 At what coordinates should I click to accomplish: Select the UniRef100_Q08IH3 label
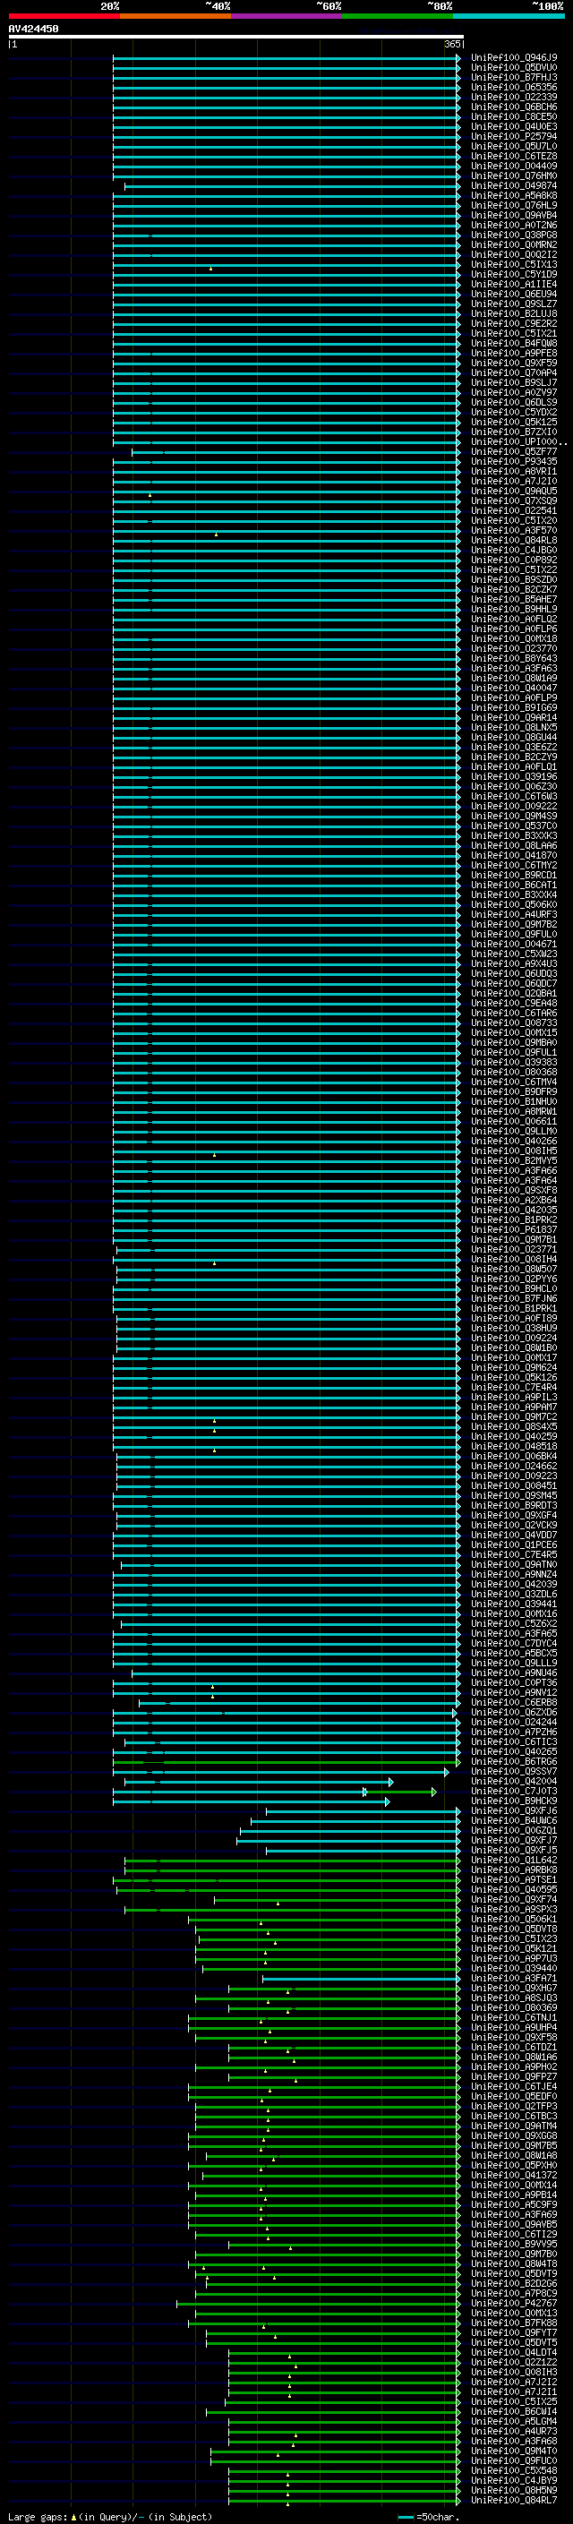(513, 2372)
